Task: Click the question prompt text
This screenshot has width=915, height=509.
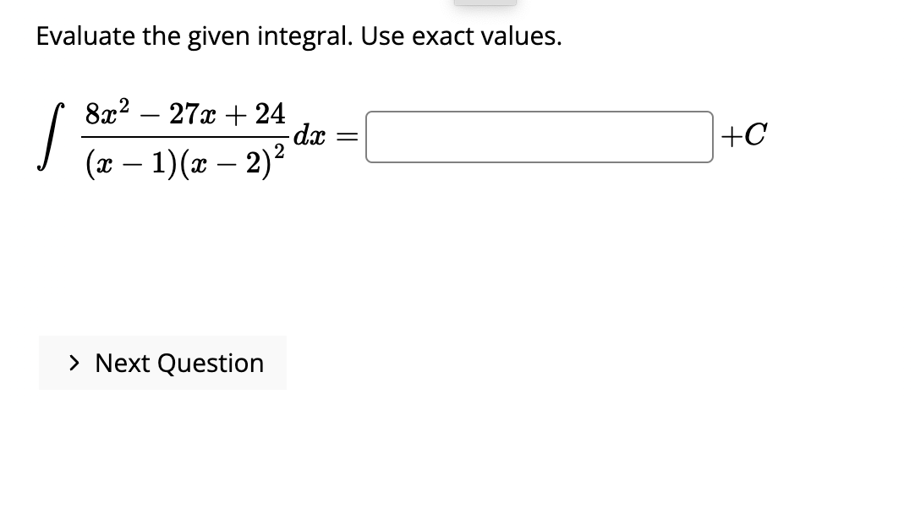Action: [299, 36]
